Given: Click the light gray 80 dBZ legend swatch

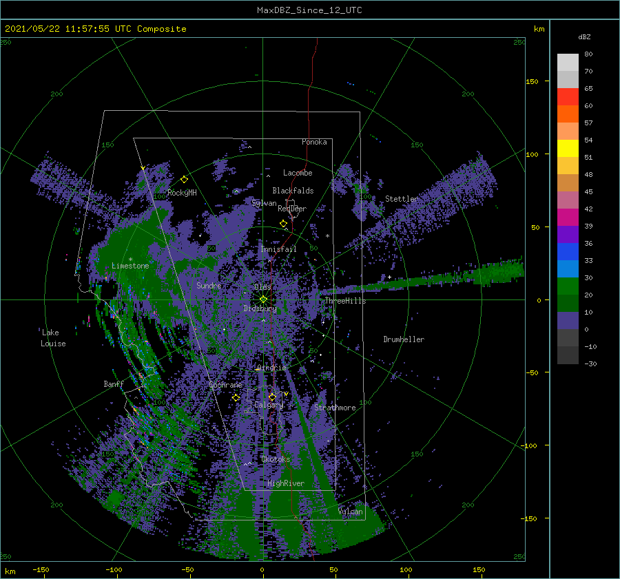Looking at the screenshot, I should pos(568,63).
